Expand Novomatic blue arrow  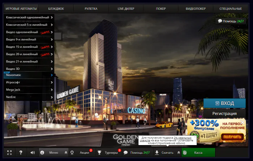pos(52,75)
